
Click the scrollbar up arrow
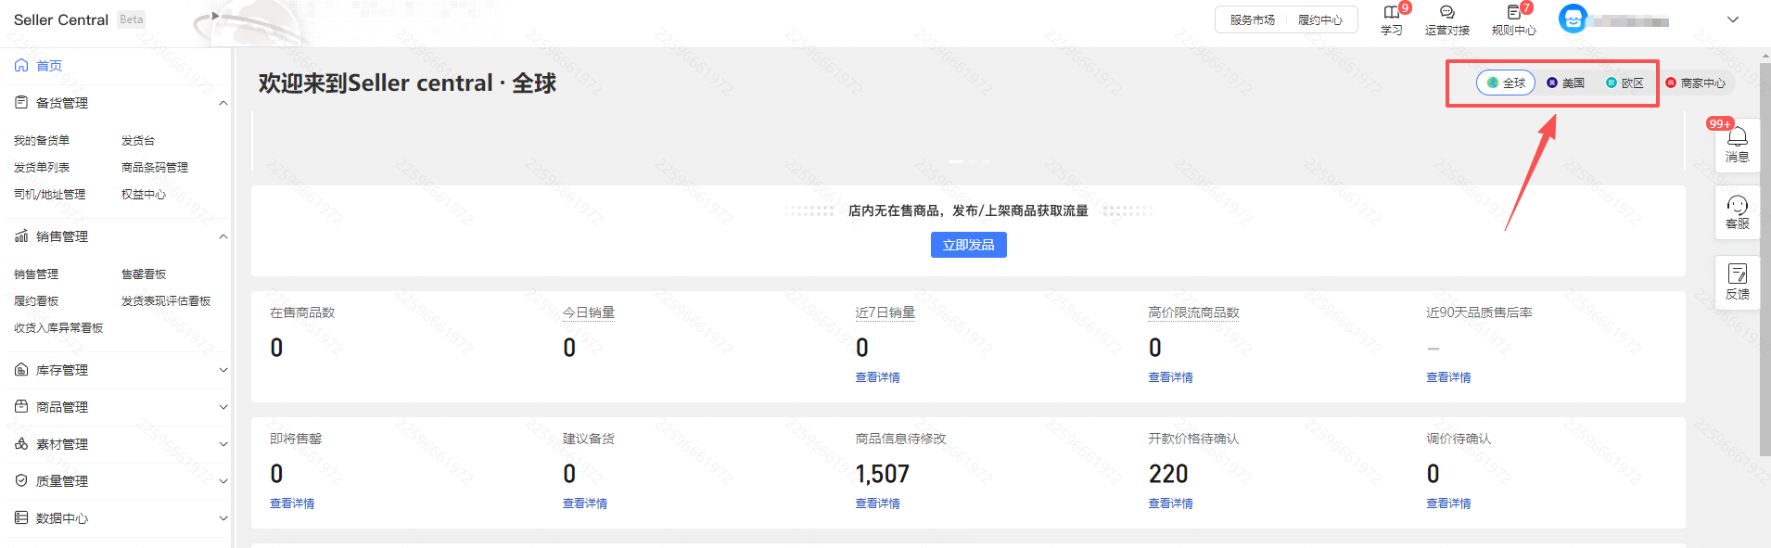[x=1765, y=55]
